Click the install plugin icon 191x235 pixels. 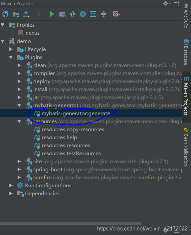[29, 89]
